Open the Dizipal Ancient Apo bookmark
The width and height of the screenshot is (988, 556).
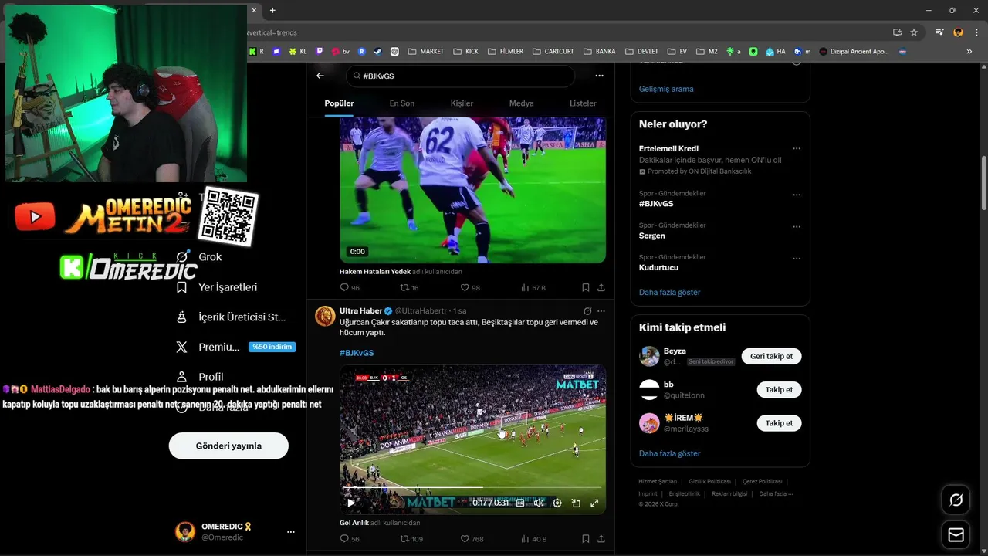pos(854,52)
